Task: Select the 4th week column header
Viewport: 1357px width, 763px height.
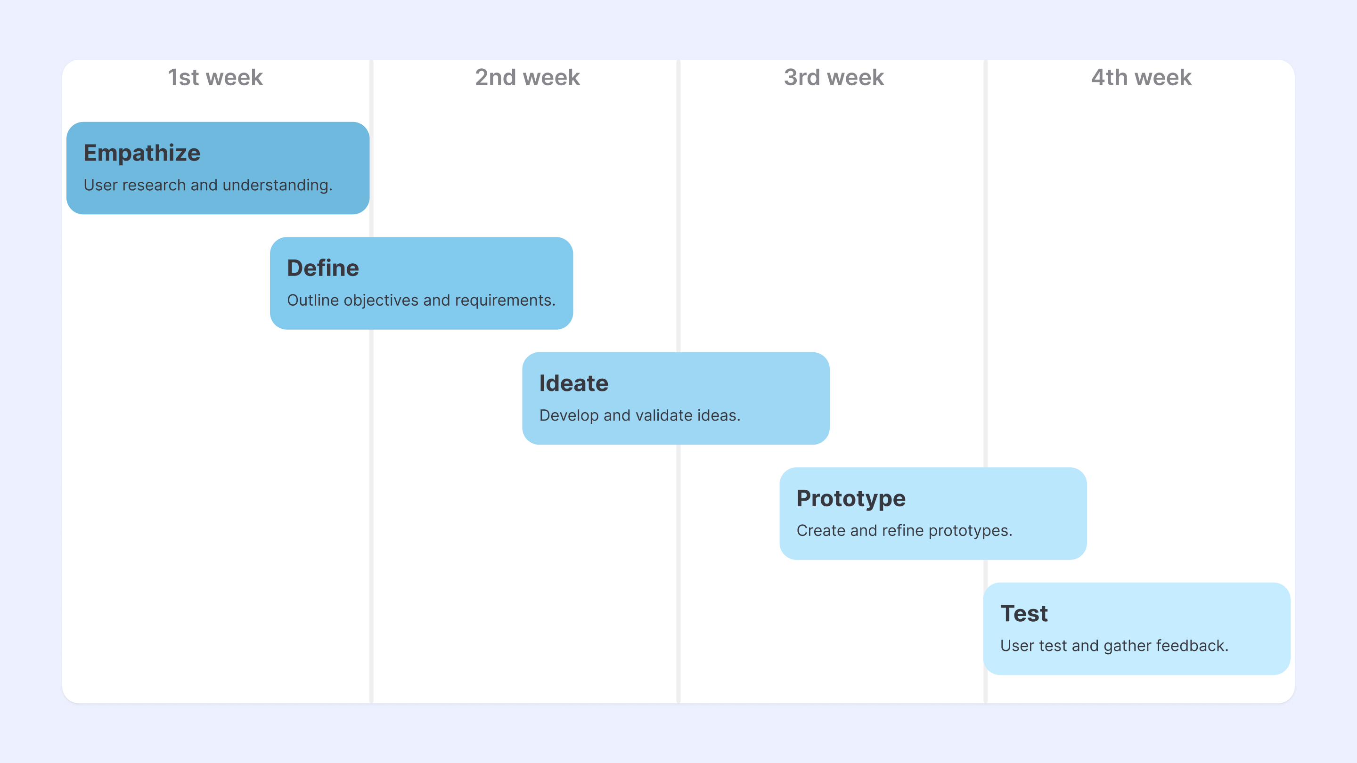Action: tap(1141, 77)
